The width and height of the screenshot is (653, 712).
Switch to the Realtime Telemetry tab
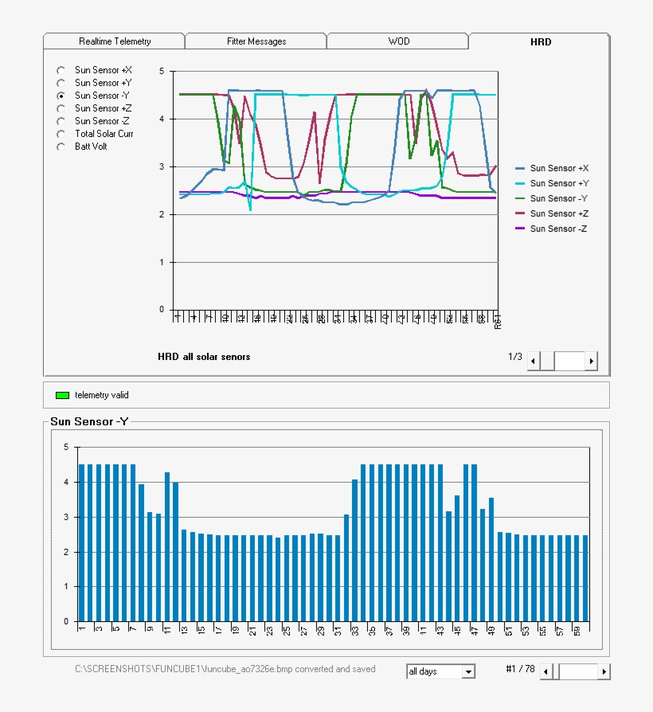click(x=114, y=41)
